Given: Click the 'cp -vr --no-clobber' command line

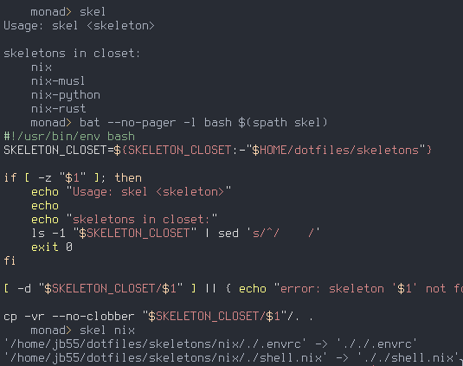Looking at the screenshot, I should coord(158,317).
